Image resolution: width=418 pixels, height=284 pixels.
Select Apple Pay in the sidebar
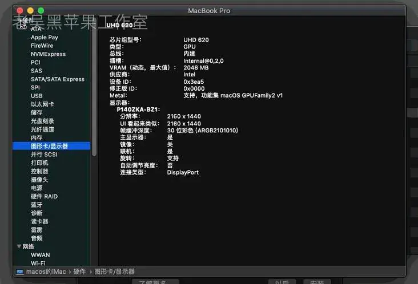[44, 37]
